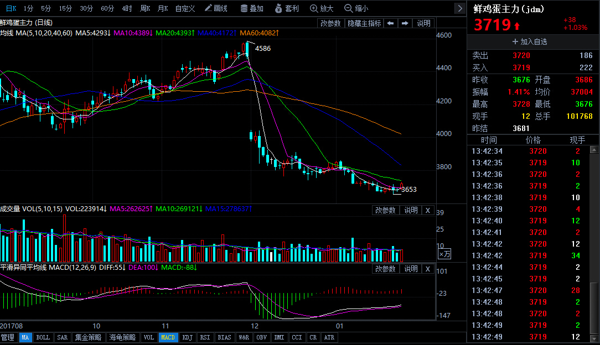The image size is (600, 345).
Task: Close the MACD indicator panel with X
Action: 427,269
